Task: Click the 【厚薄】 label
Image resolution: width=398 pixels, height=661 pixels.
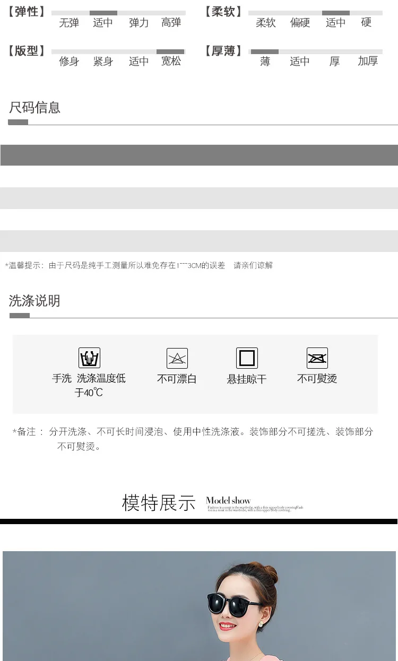Action: click(223, 51)
